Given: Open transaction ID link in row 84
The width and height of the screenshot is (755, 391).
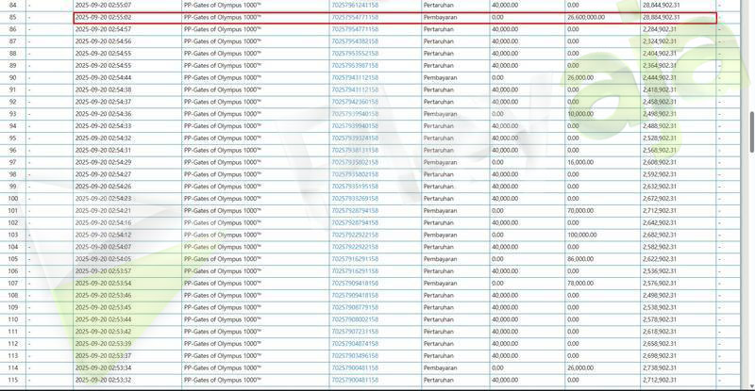Looking at the screenshot, I should 355,5.
